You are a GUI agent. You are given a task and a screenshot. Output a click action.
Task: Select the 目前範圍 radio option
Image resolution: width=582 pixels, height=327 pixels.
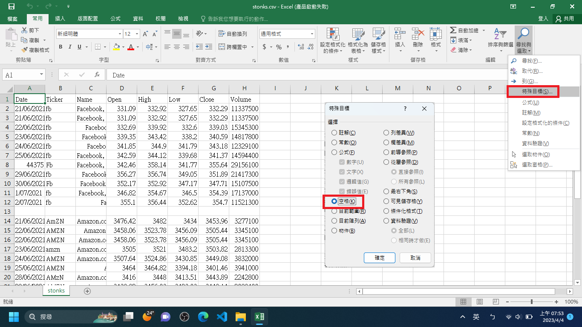click(334, 211)
